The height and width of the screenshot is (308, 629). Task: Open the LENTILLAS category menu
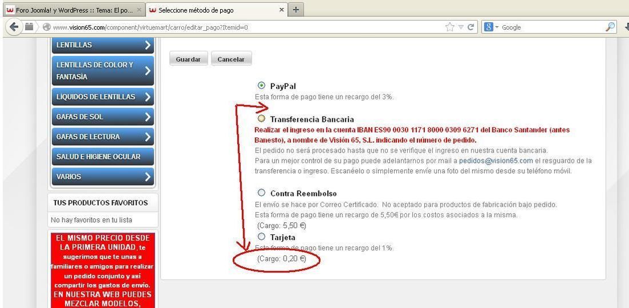tap(103, 45)
